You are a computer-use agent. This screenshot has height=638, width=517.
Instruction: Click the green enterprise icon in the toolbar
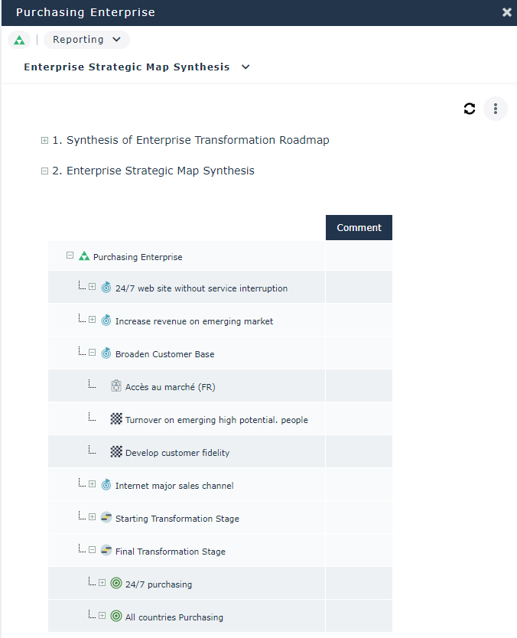(19, 40)
